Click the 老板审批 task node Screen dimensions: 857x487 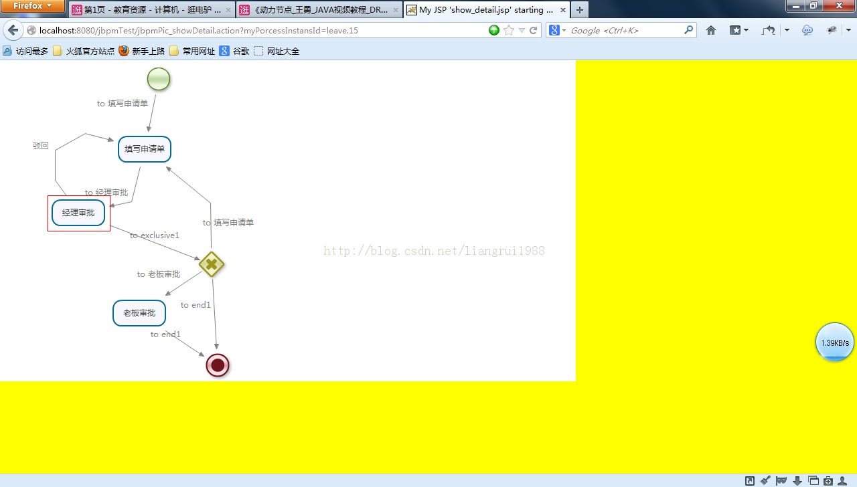click(x=139, y=313)
